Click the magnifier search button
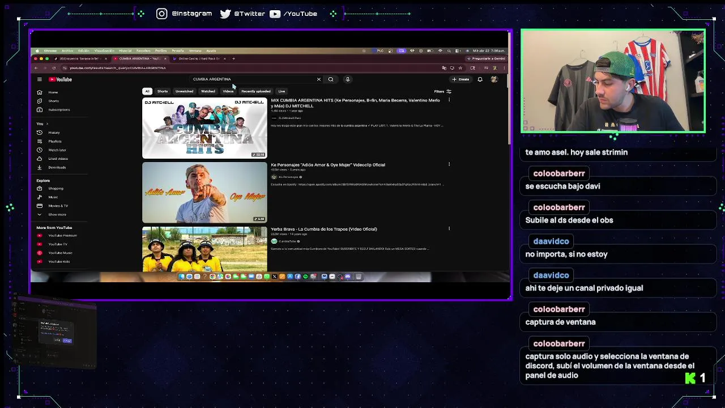The height and width of the screenshot is (408, 725). 331,79
